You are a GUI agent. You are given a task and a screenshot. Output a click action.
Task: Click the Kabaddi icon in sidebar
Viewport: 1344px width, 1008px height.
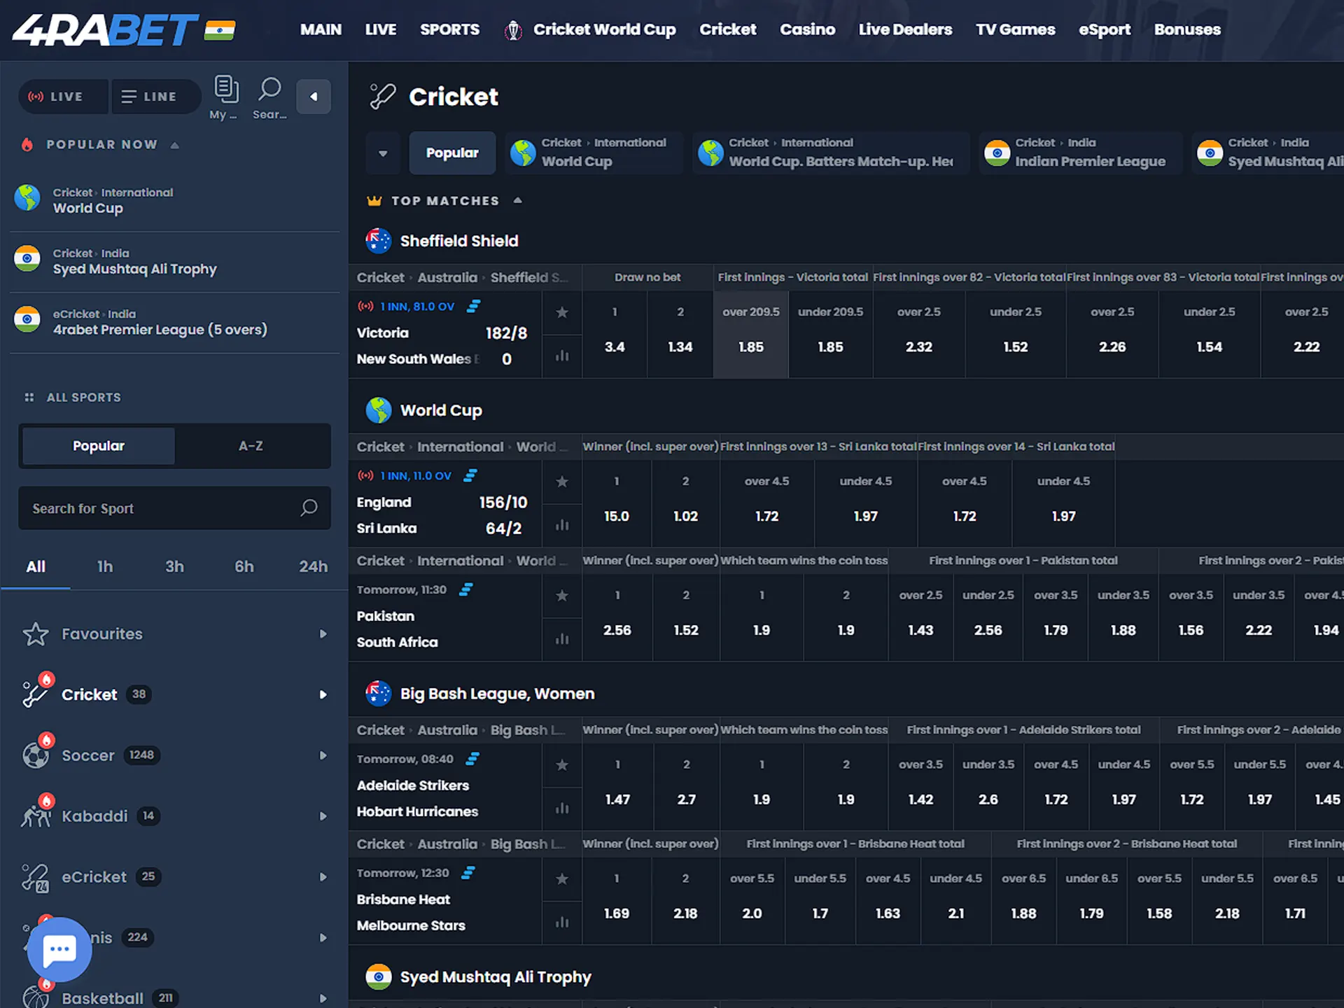[35, 816]
